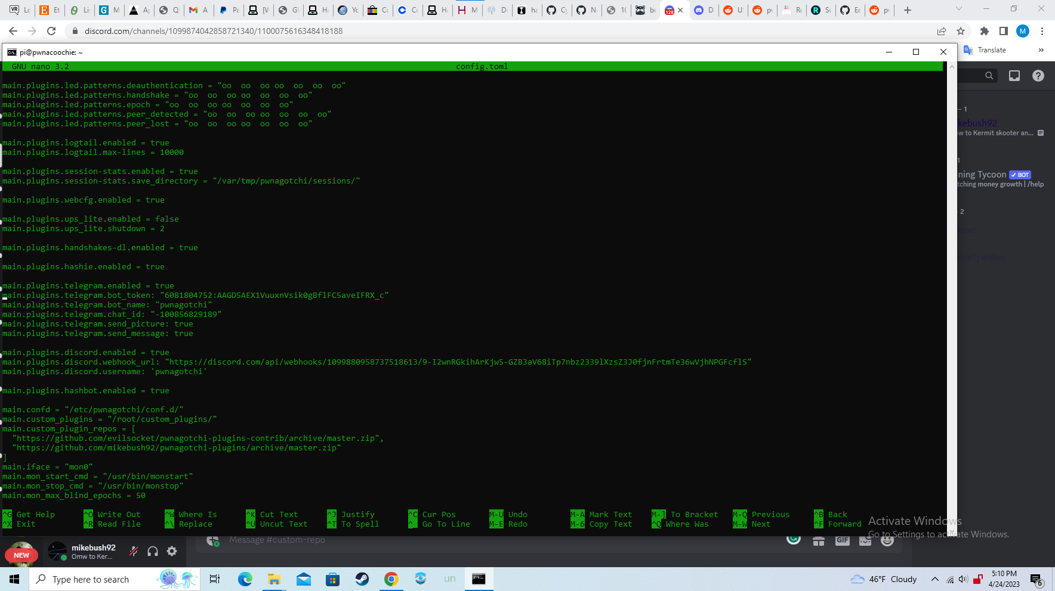Open the gift menu in the message bar
The height and width of the screenshot is (591, 1055).
tap(819, 540)
